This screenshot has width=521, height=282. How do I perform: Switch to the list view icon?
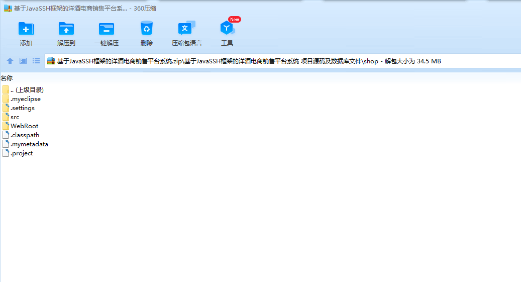pyautogui.click(x=36, y=61)
